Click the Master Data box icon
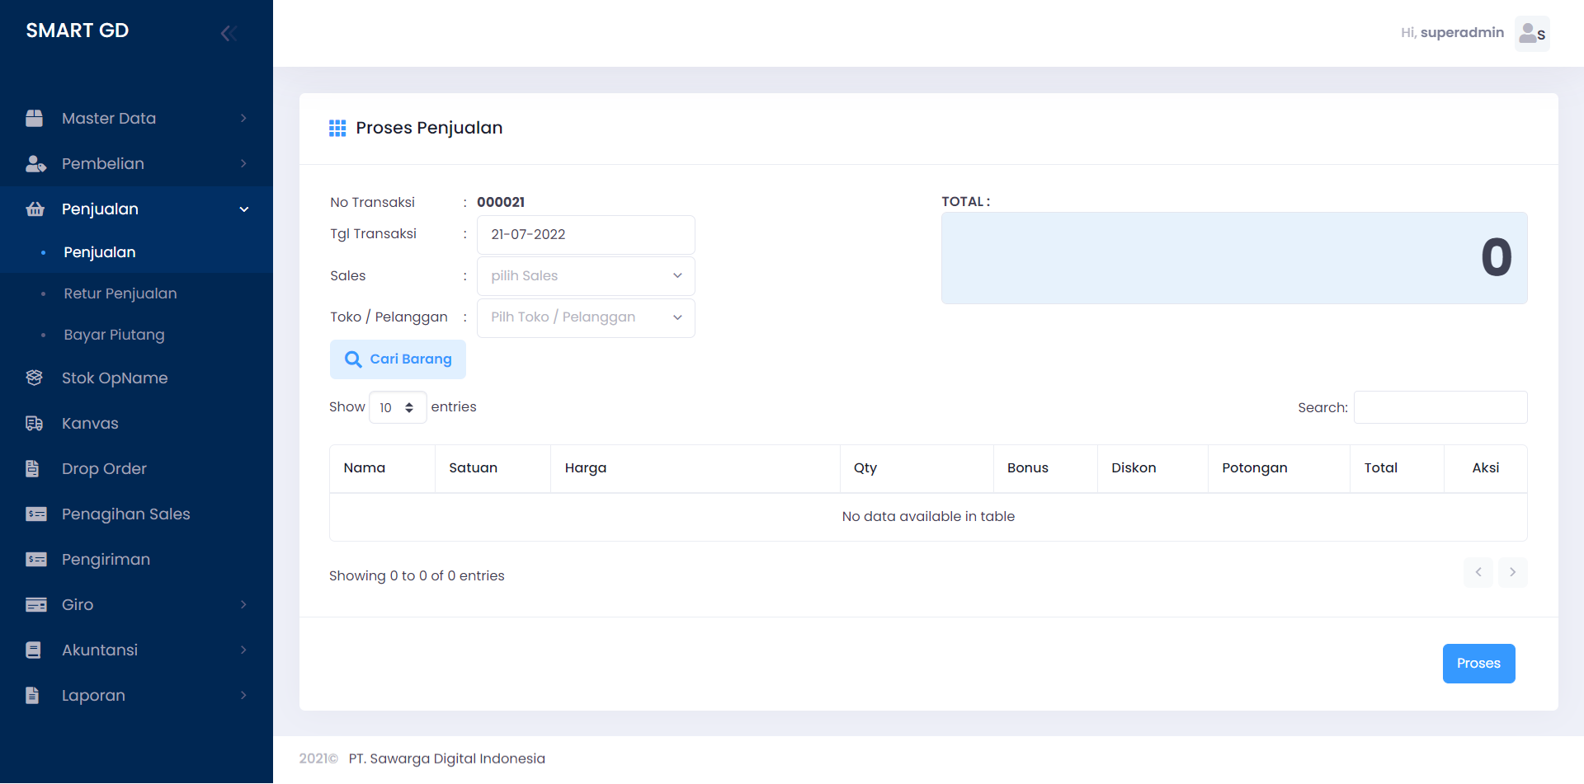 tap(35, 119)
